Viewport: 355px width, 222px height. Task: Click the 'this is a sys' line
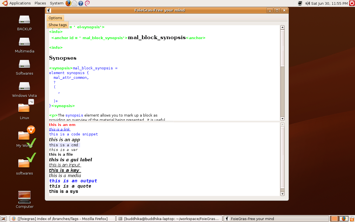pos(64,191)
